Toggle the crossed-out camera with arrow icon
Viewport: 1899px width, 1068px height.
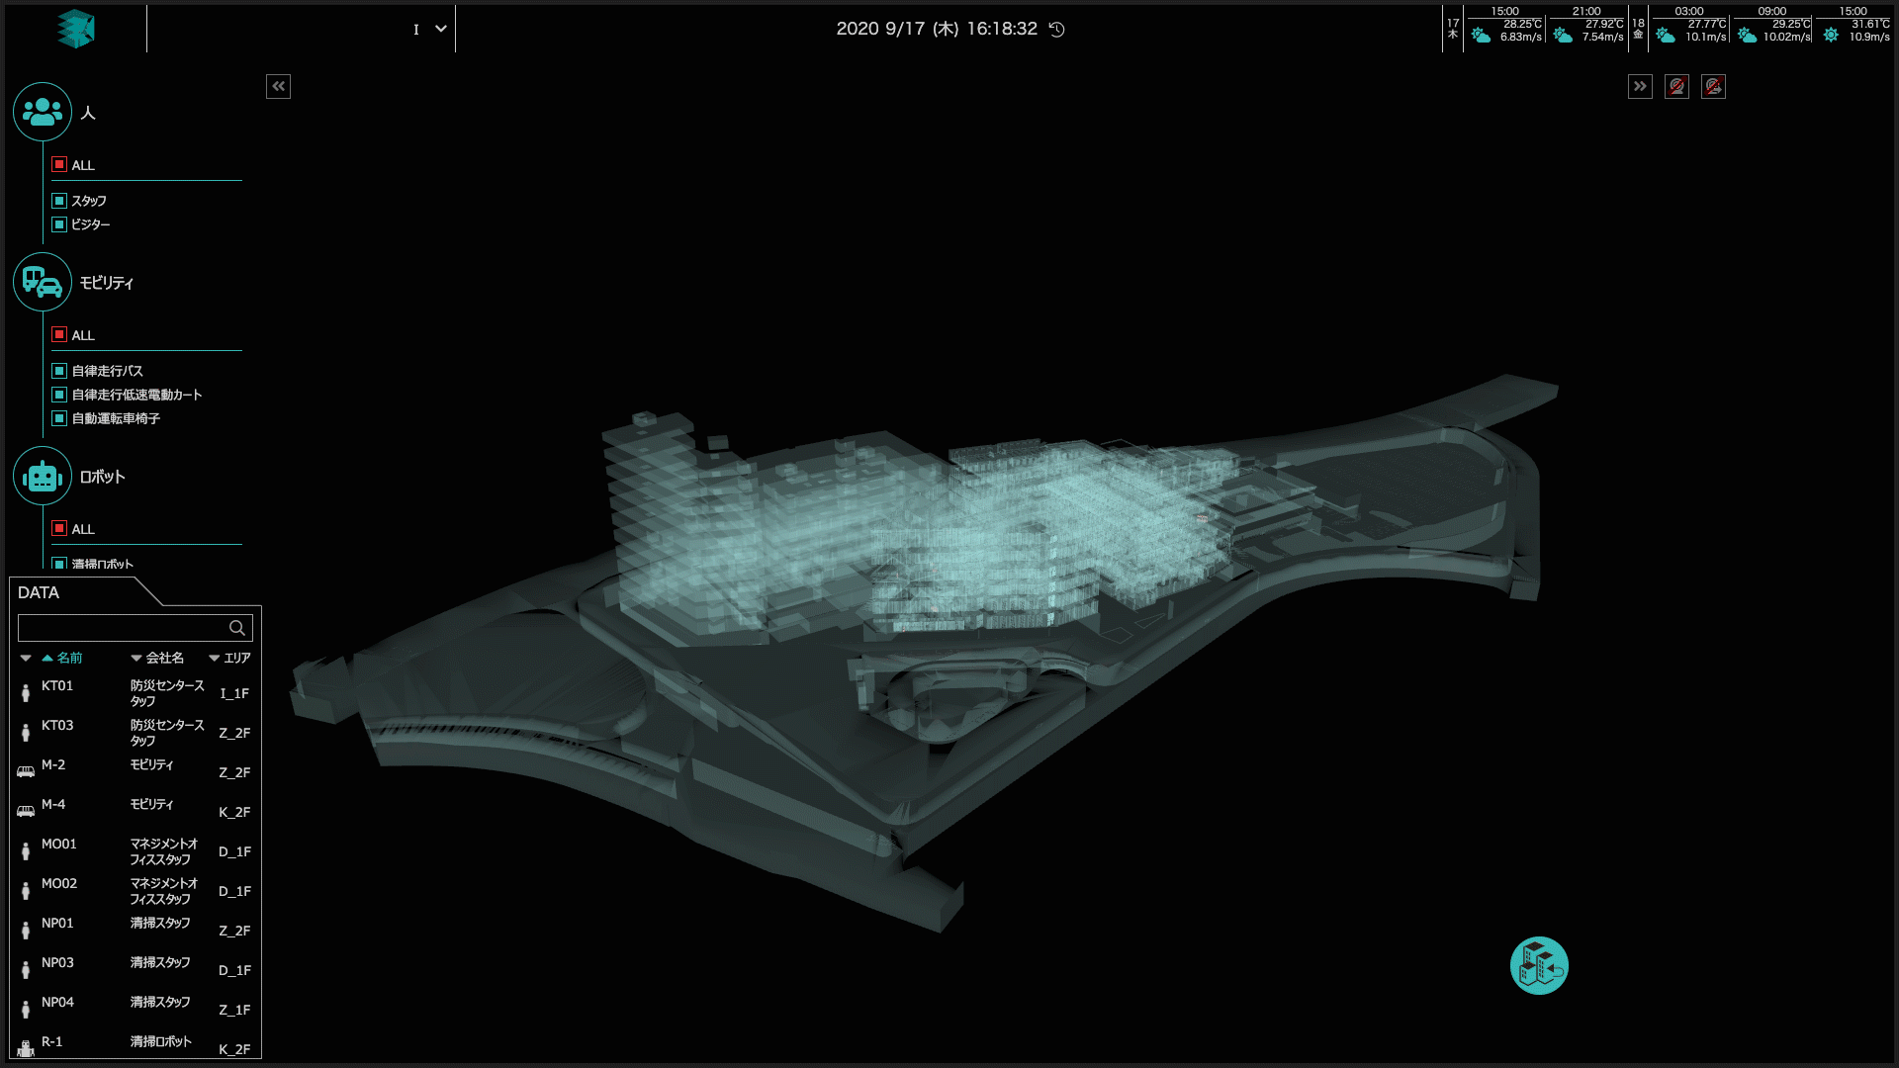tap(1713, 86)
